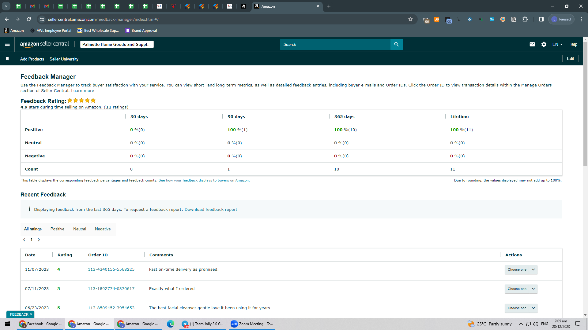
Task: Click the bookmark flag icon
Action: (x=7, y=59)
